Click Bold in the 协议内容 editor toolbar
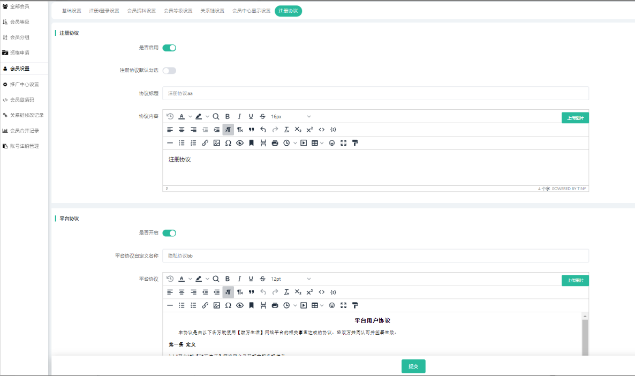The height and width of the screenshot is (376, 635). pos(228,116)
